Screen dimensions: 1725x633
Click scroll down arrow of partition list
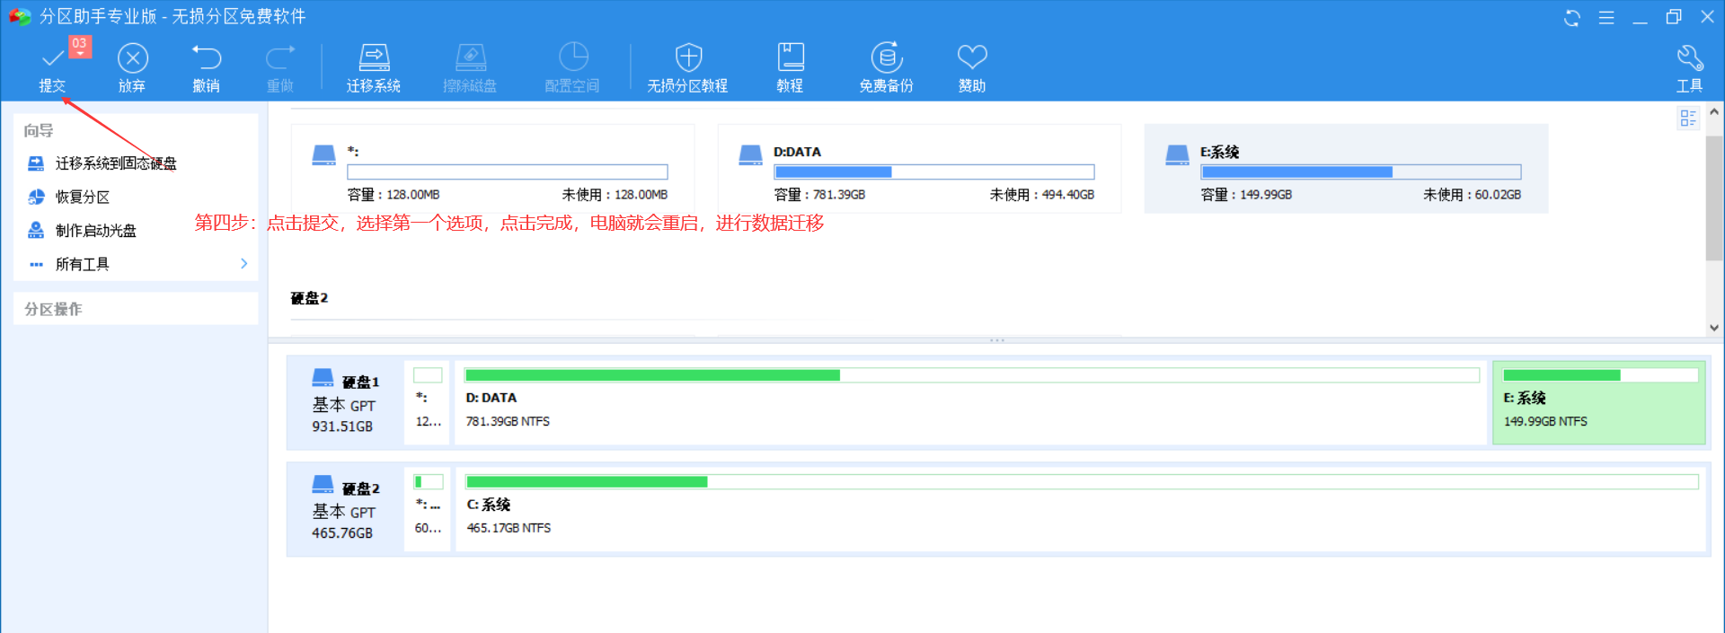point(1714,328)
